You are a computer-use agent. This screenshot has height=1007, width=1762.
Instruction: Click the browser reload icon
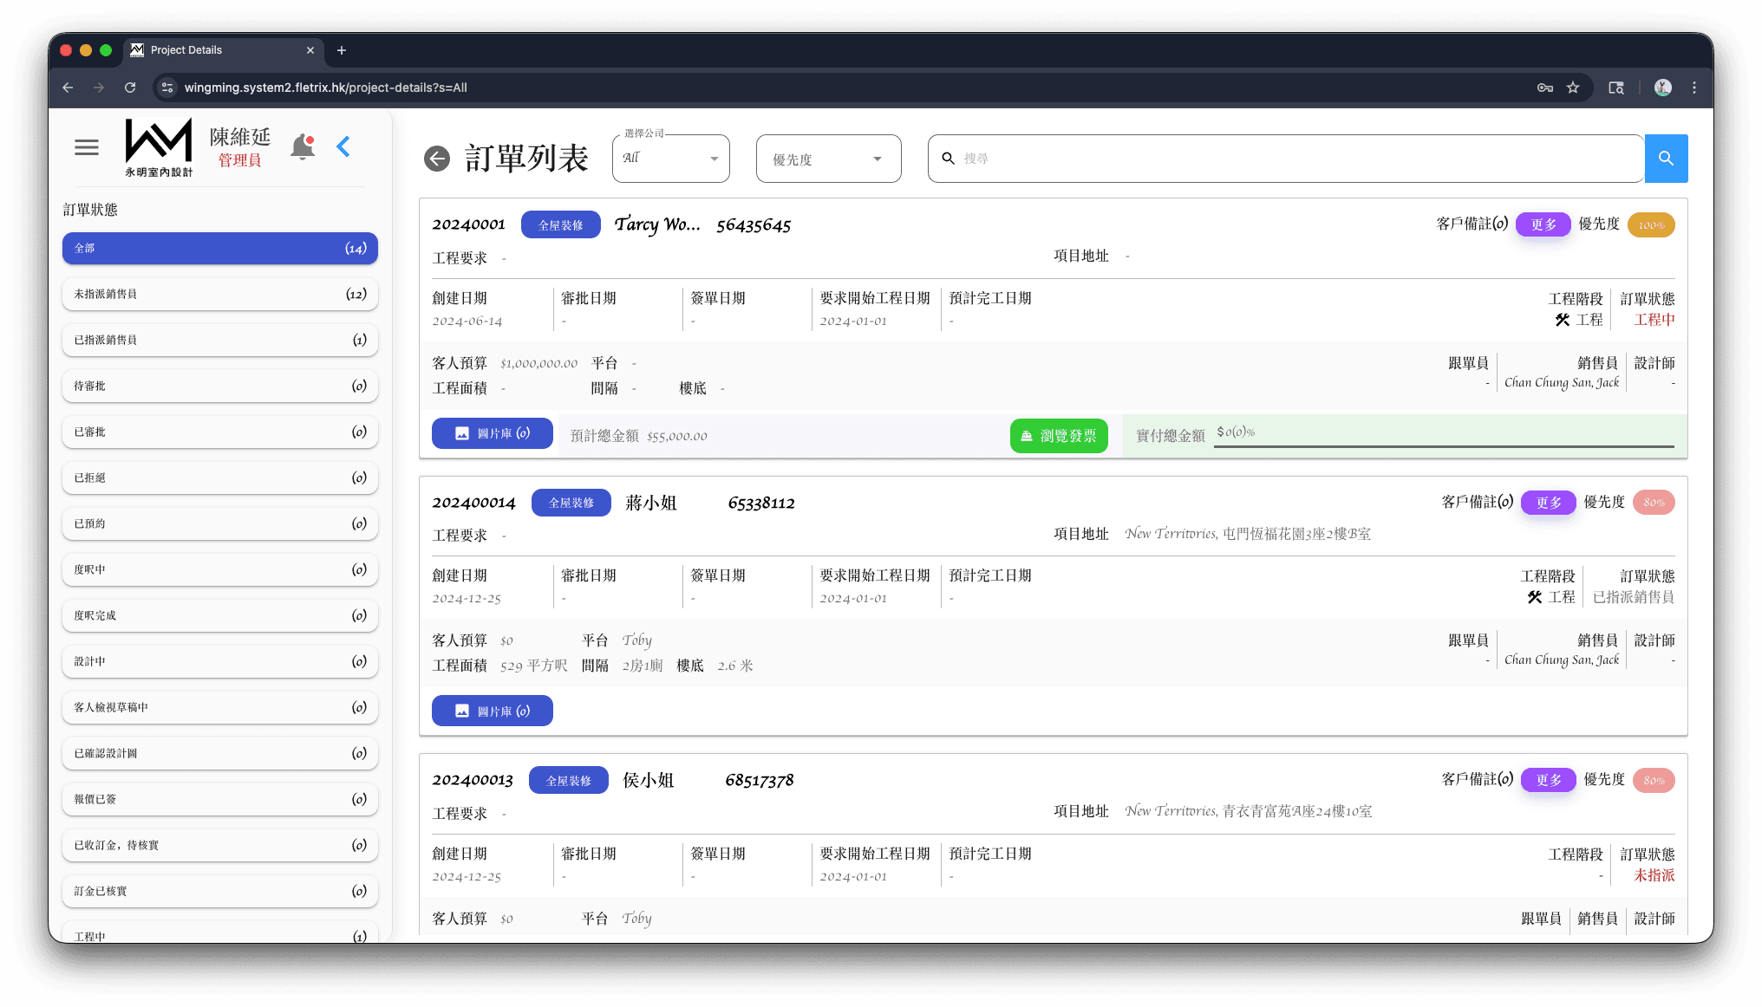pyautogui.click(x=130, y=88)
